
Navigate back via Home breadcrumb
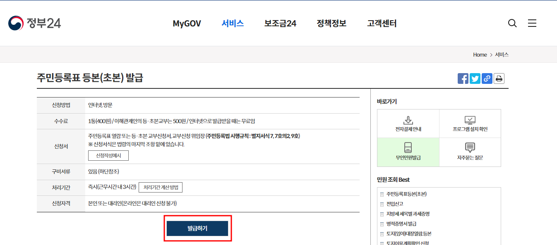click(480, 54)
